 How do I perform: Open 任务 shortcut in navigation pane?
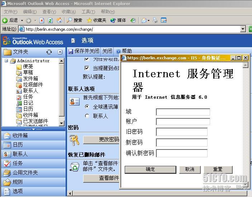33,163
